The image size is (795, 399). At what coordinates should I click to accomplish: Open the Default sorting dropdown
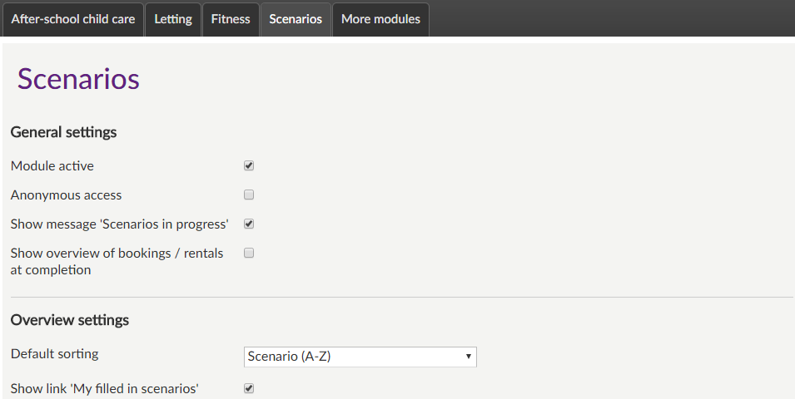(x=360, y=357)
